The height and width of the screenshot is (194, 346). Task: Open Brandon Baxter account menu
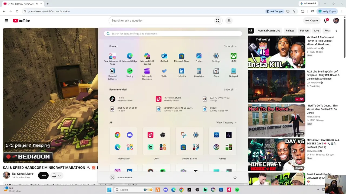click(122, 177)
